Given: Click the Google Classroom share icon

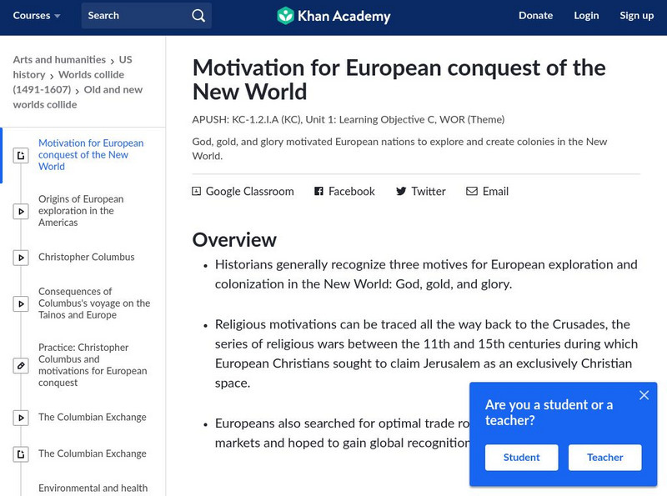Looking at the screenshot, I should point(197,192).
